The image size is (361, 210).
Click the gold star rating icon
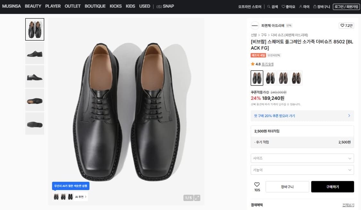coord(253,64)
